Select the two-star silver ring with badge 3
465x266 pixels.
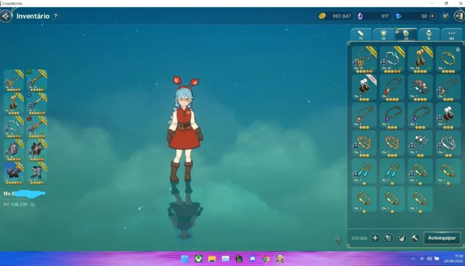point(448,143)
